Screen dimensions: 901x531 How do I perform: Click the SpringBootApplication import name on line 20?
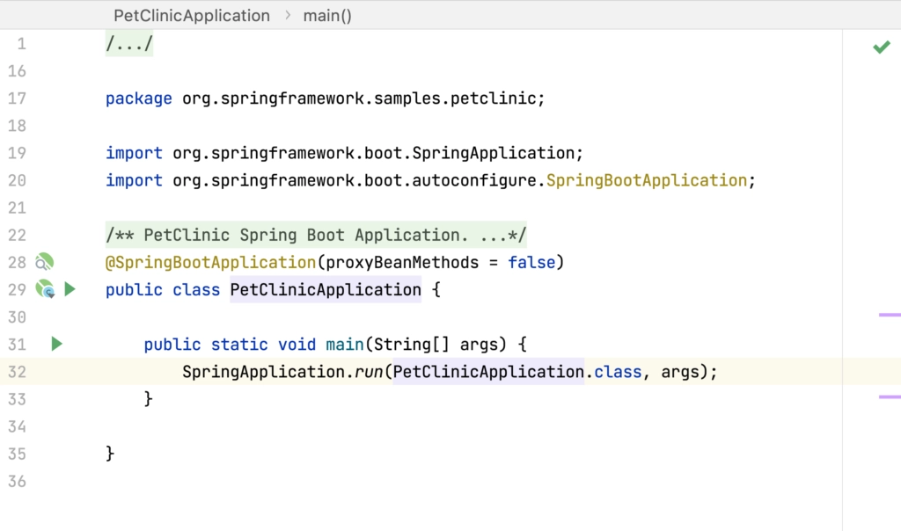647,180
